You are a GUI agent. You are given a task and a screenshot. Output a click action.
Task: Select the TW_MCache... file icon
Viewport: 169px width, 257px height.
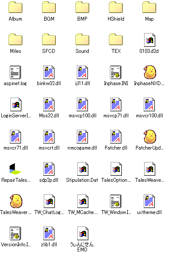click(83, 201)
